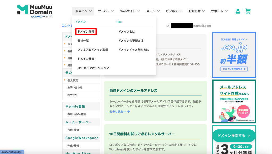Click ログアウト in the sidebar

pyautogui.click(x=73, y=95)
